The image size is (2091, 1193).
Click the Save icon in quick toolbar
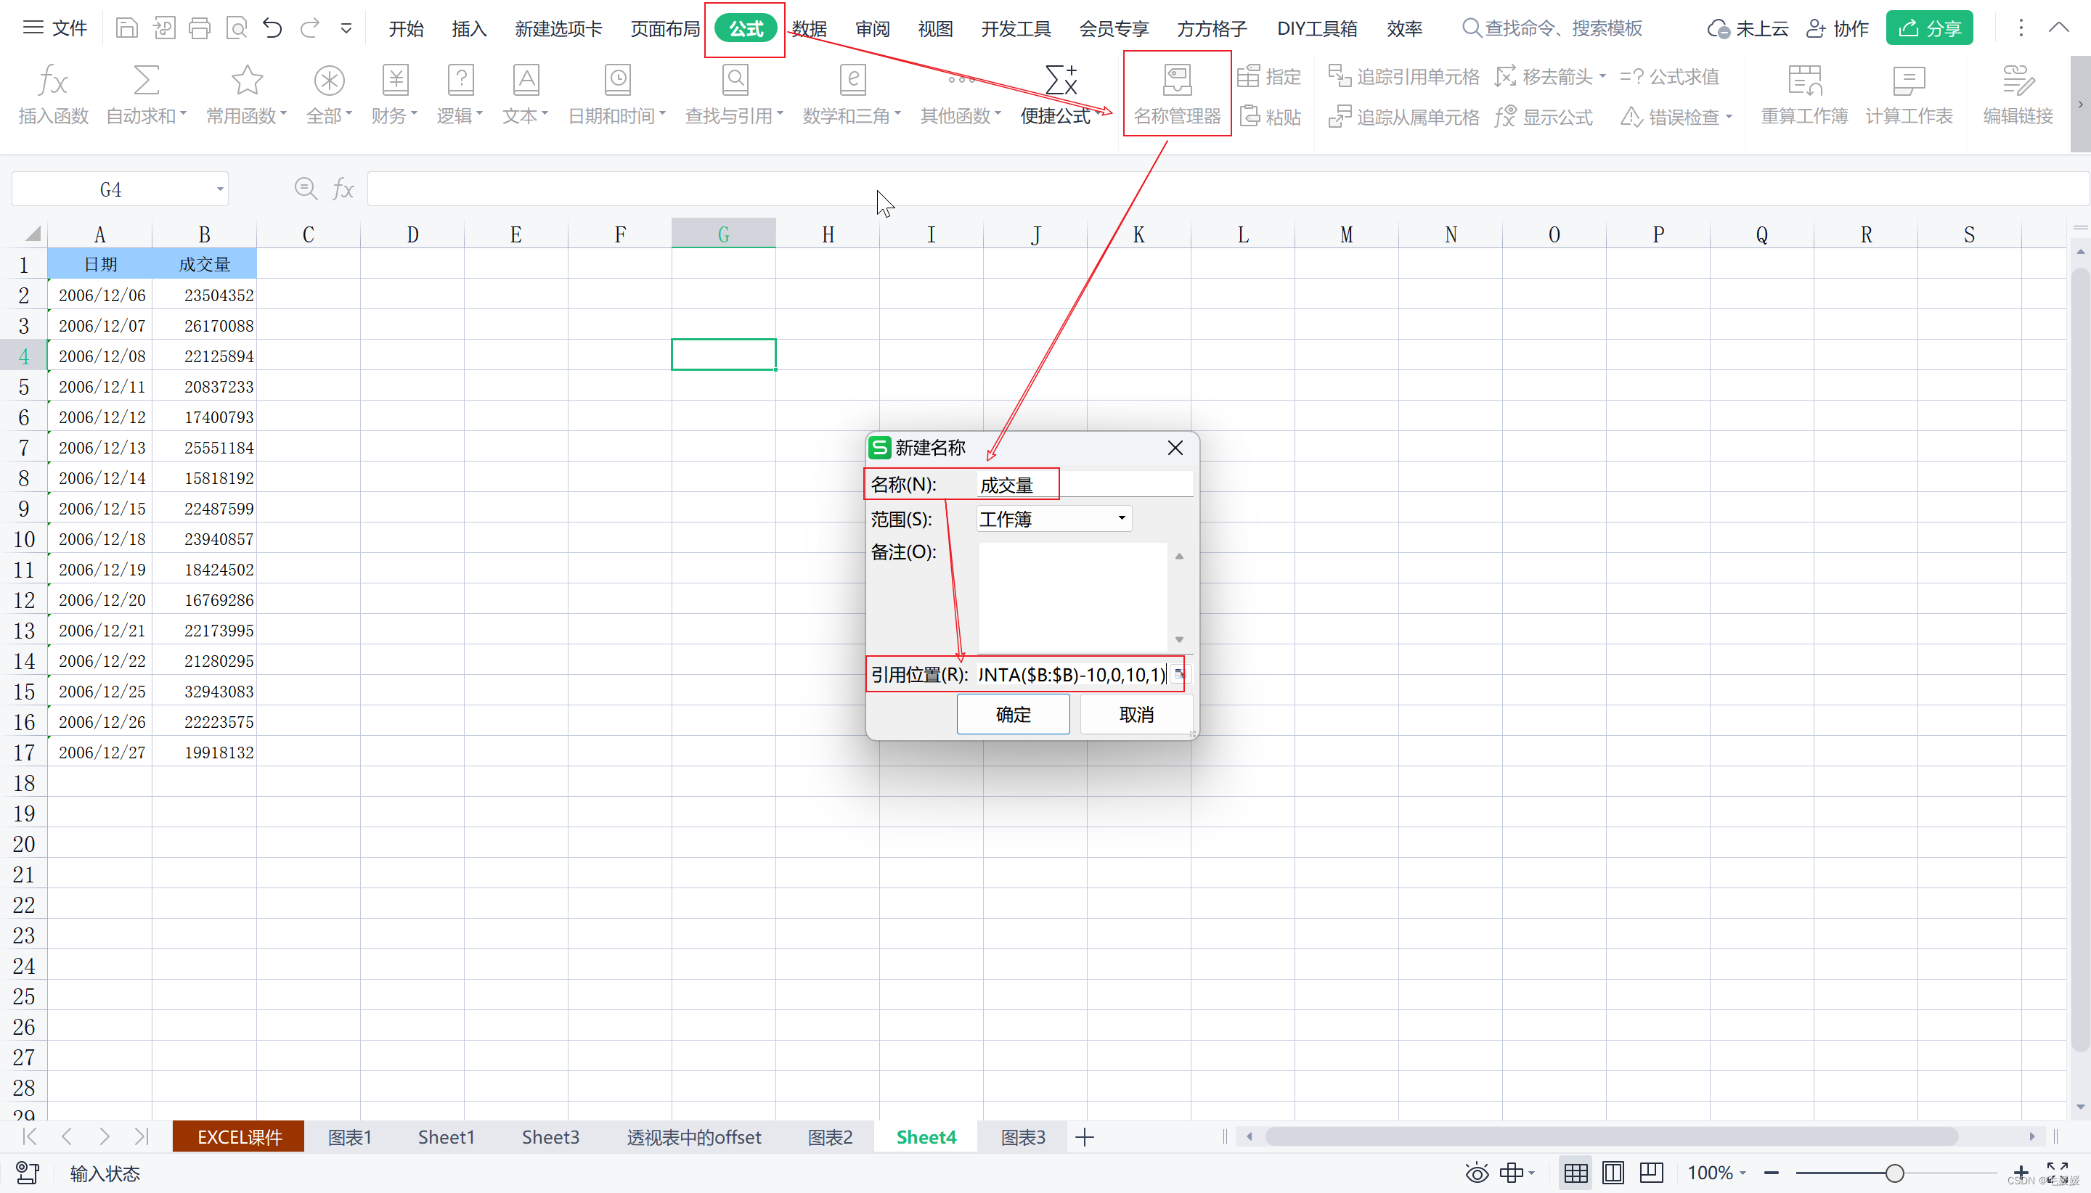[x=126, y=29]
